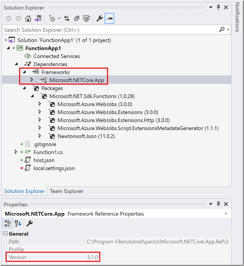Switch to the Team Explorer tab
Screen dimensions: 244x266
67,191
